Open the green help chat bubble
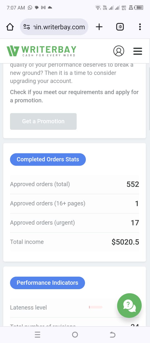Image resolution: width=150 pixels, height=343 pixels. 129,306
